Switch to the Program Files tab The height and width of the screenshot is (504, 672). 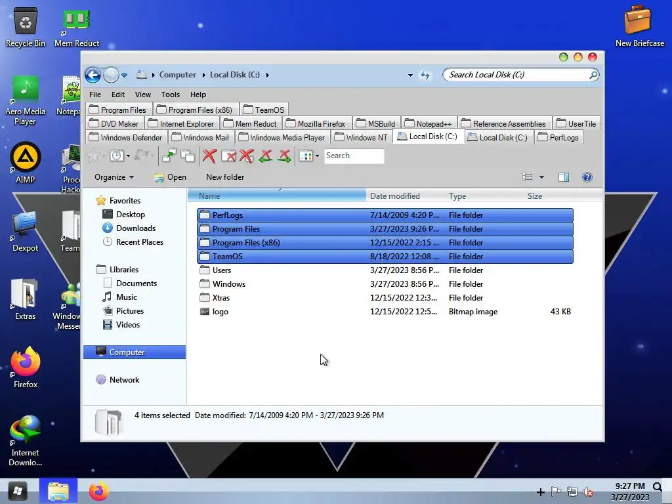(118, 110)
